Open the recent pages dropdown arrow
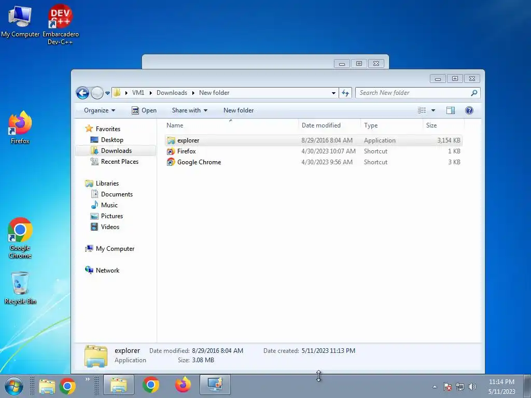 (x=107, y=93)
